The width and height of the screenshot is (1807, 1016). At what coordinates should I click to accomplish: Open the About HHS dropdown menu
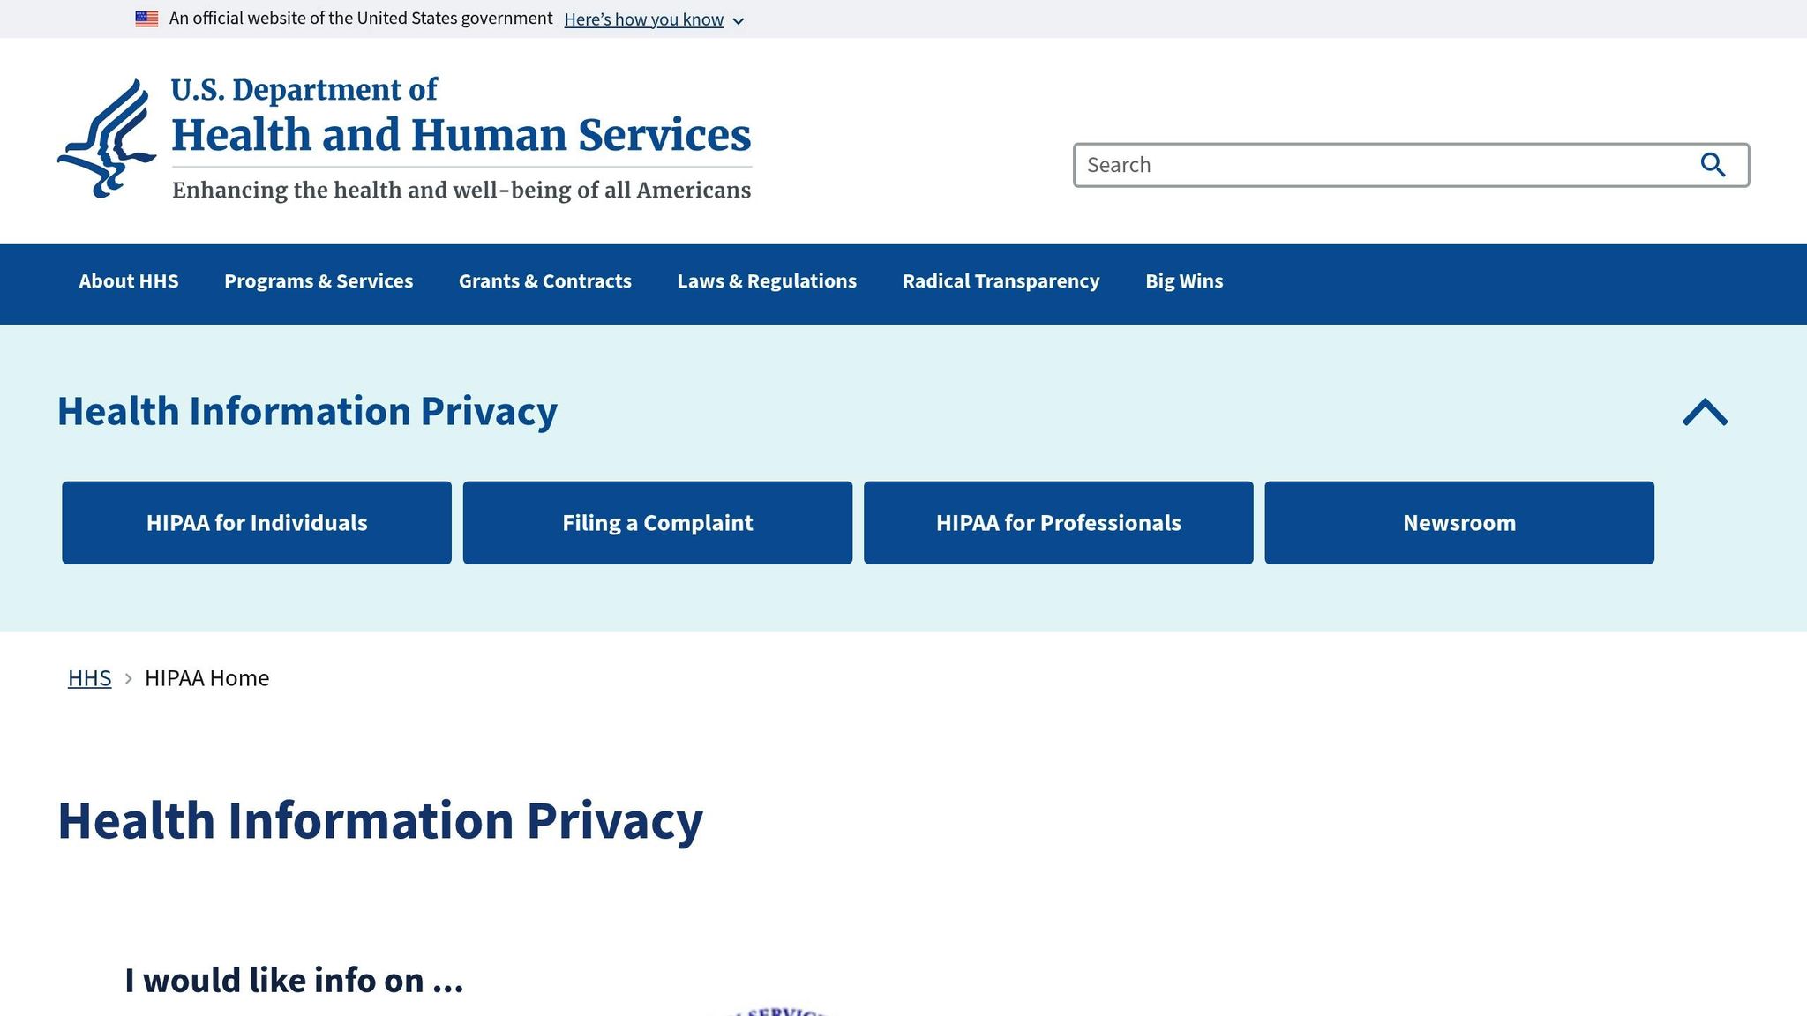[128, 280]
